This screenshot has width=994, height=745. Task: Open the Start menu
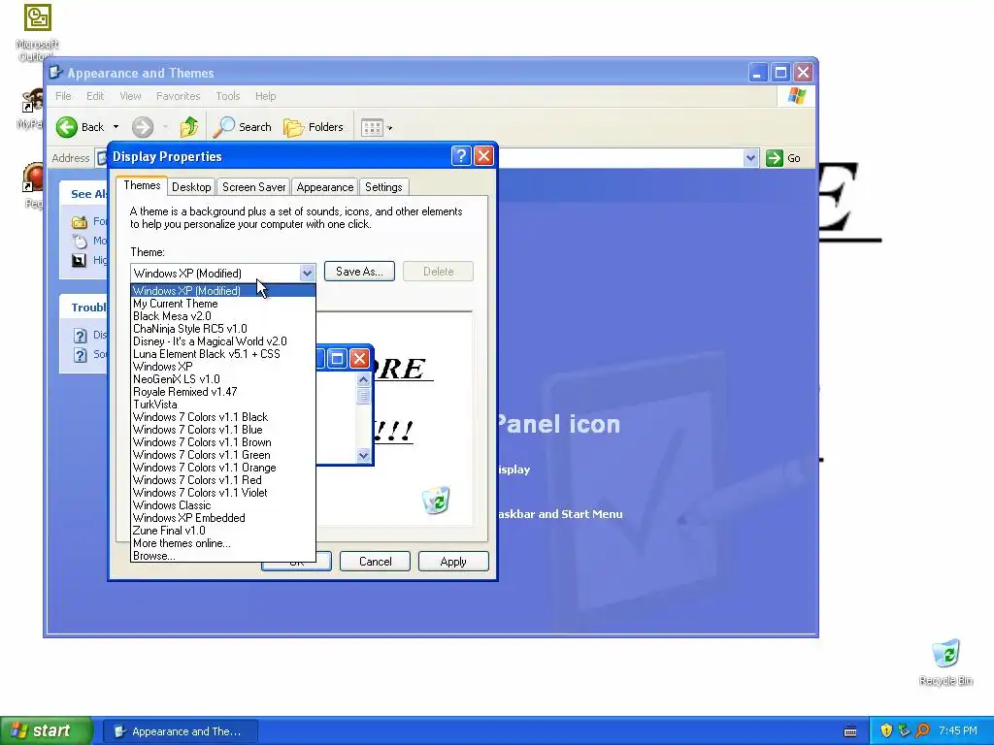(47, 730)
